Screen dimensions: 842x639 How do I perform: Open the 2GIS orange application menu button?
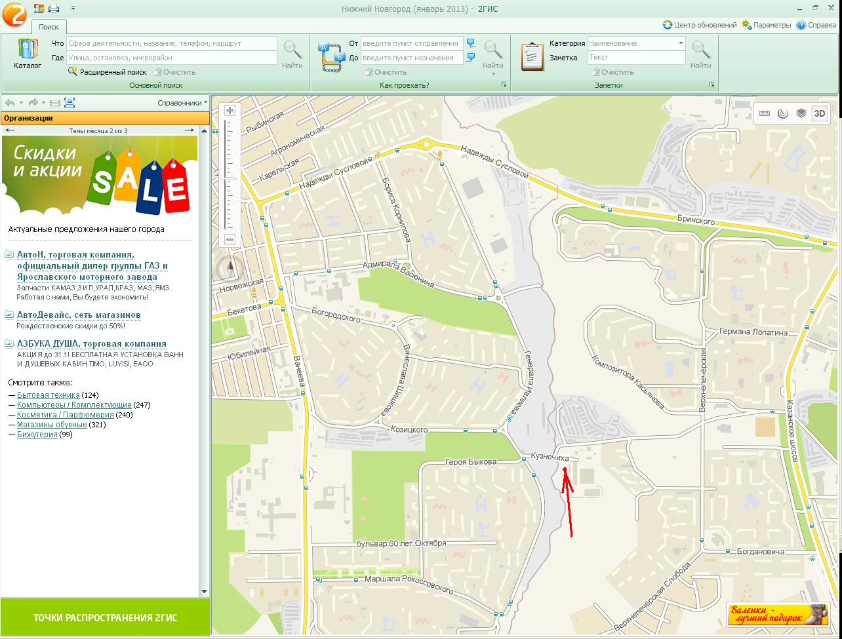click(x=14, y=13)
